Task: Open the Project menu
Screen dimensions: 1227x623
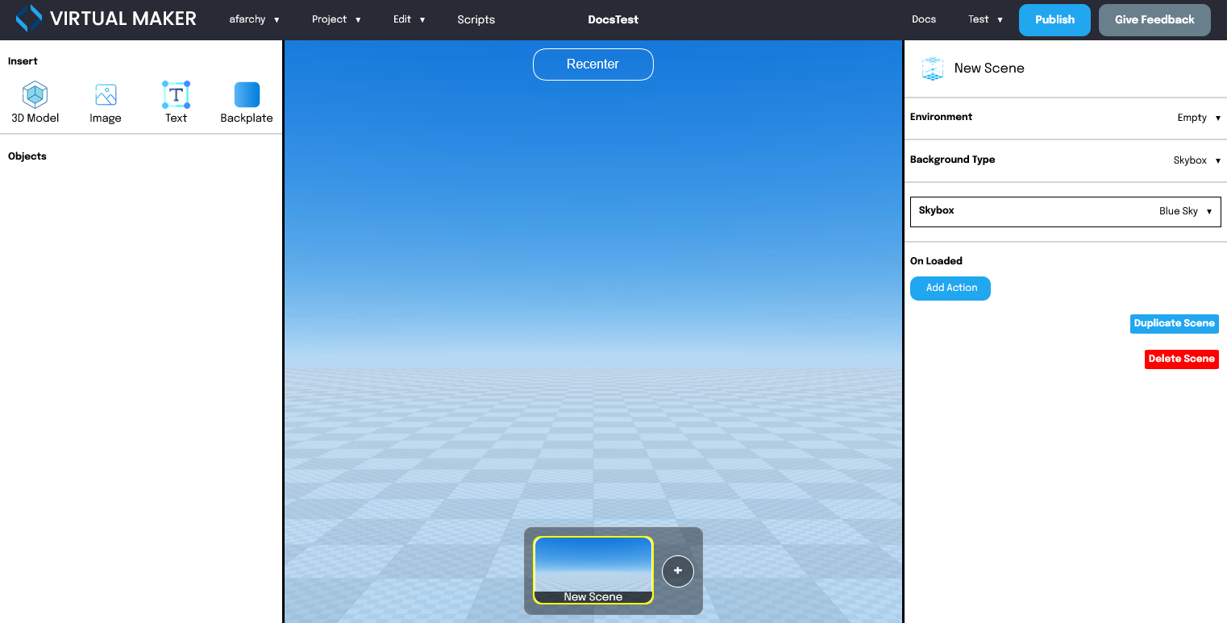Action: point(336,19)
